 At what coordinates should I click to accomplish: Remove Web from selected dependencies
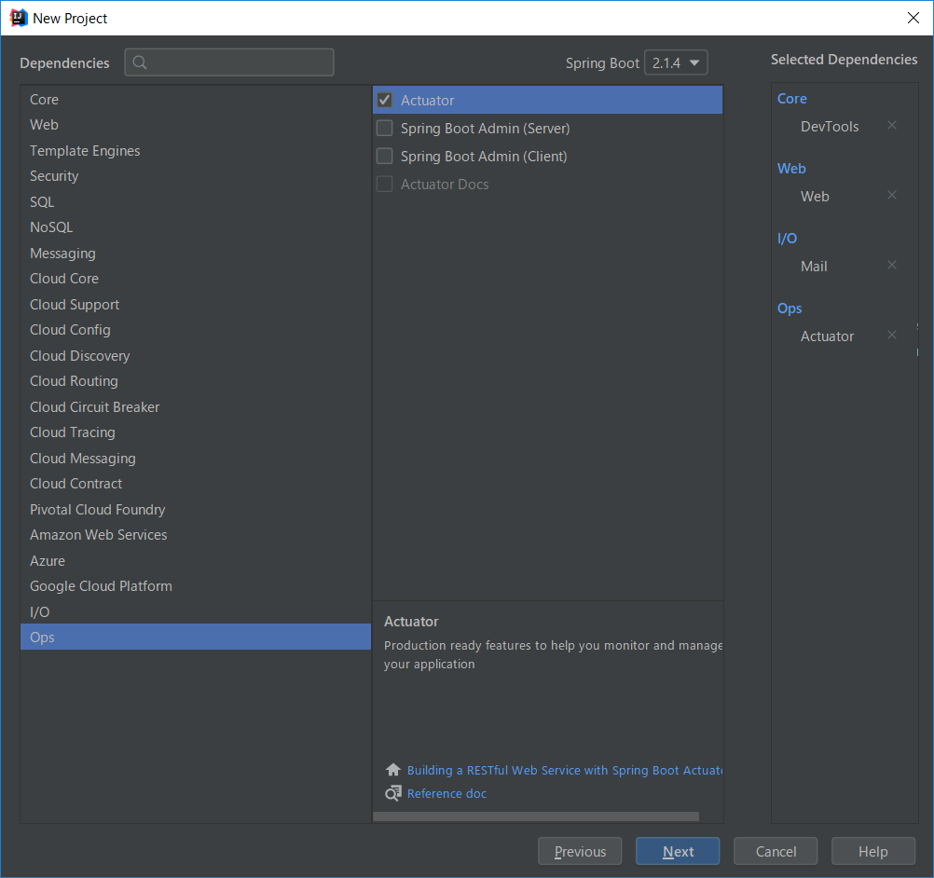(x=892, y=196)
